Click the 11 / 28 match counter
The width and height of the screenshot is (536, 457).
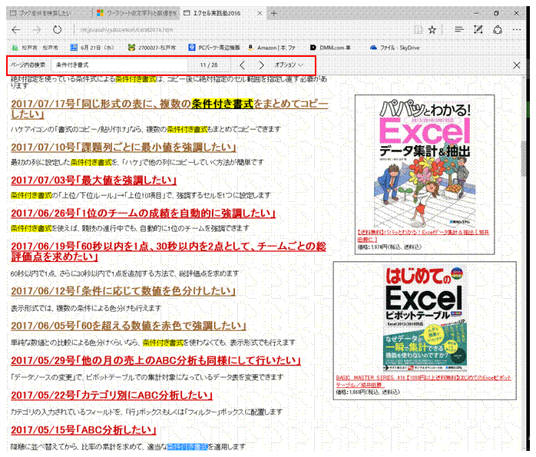(x=209, y=65)
